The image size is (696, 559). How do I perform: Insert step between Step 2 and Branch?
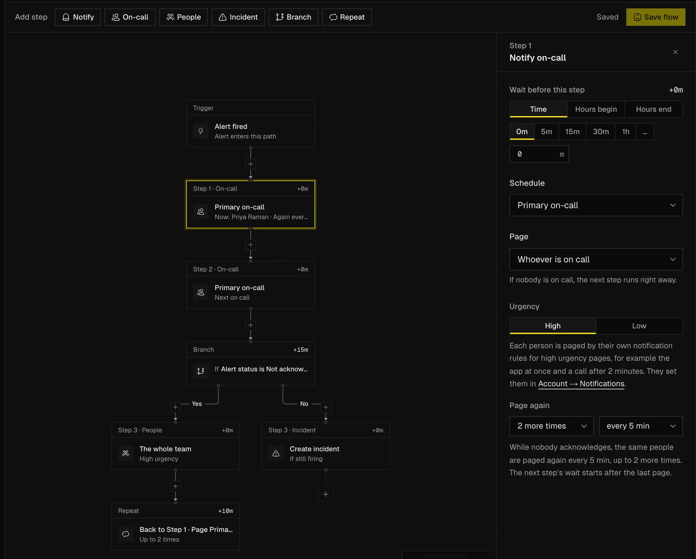click(x=251, y=325)
